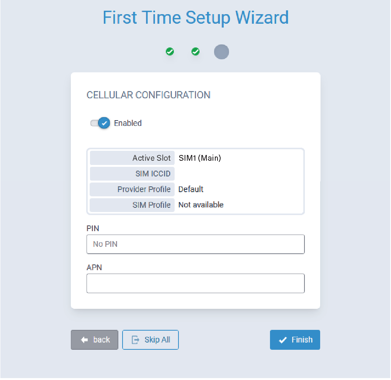Click the 'CELLULAR CONFIGURATION' section heading
The width and height of the screenshot is (391, 380).
(x=149, y=95)
